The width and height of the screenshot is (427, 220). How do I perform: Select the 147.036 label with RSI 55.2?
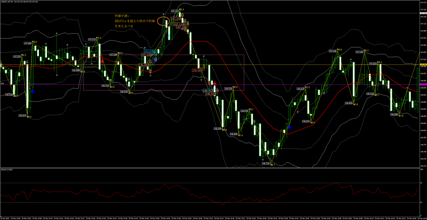tap(359, 52)
